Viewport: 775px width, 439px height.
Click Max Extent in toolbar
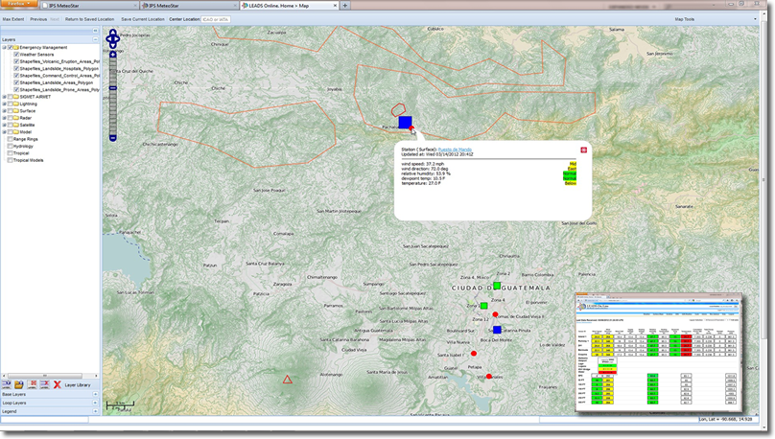pos(13,19)
